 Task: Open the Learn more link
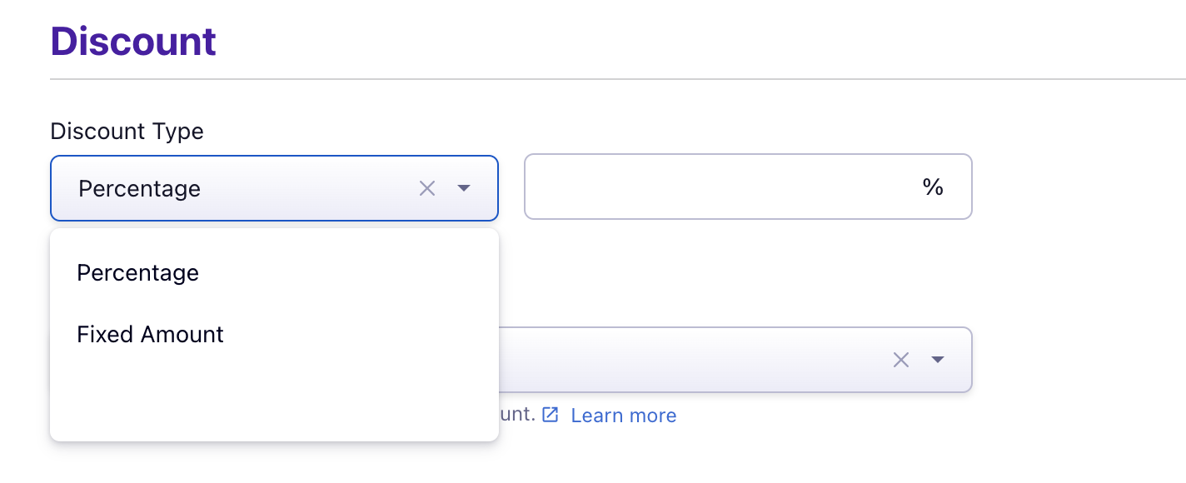point(624,416)
